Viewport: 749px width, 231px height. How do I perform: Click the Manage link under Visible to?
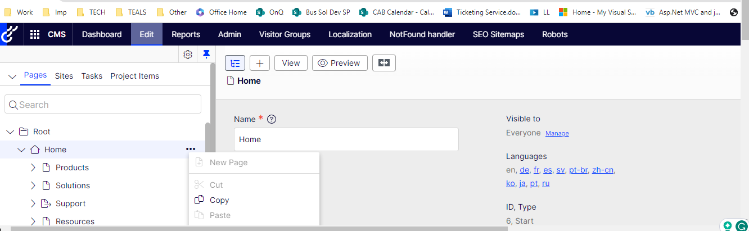(x=557, y=133)
